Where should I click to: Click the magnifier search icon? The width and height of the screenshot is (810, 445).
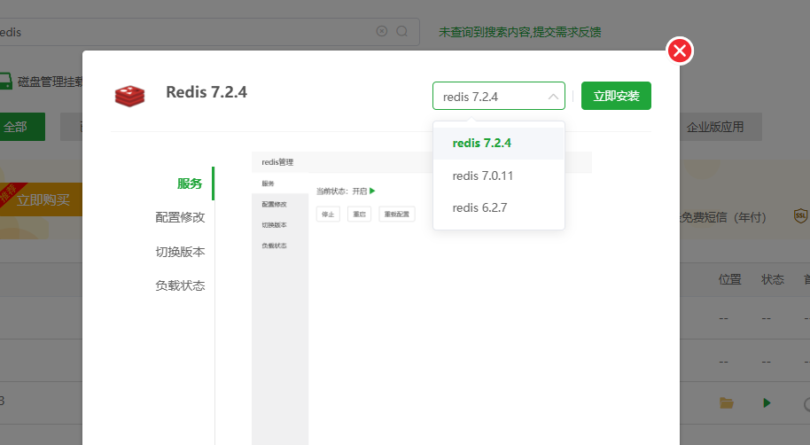pos(402,32)
